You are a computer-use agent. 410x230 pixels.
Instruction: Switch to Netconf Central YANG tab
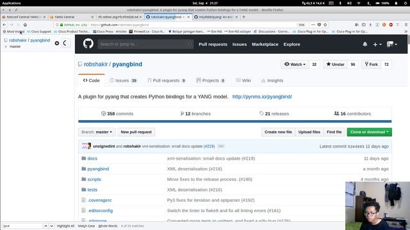click(x=23, y=17)
